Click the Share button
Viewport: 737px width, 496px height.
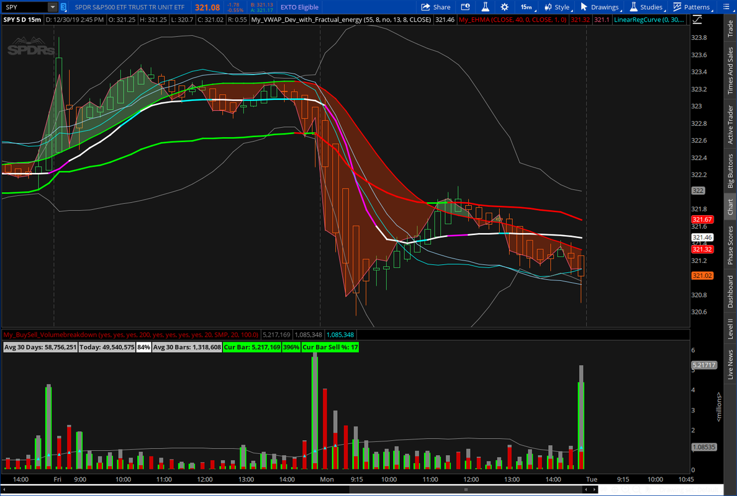[x=436, y=7]
